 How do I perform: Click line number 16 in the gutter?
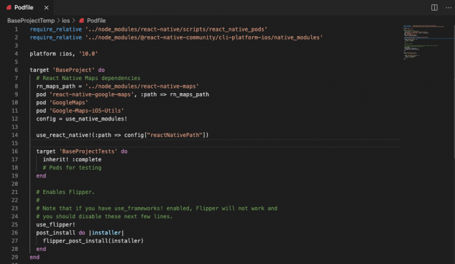15,151
